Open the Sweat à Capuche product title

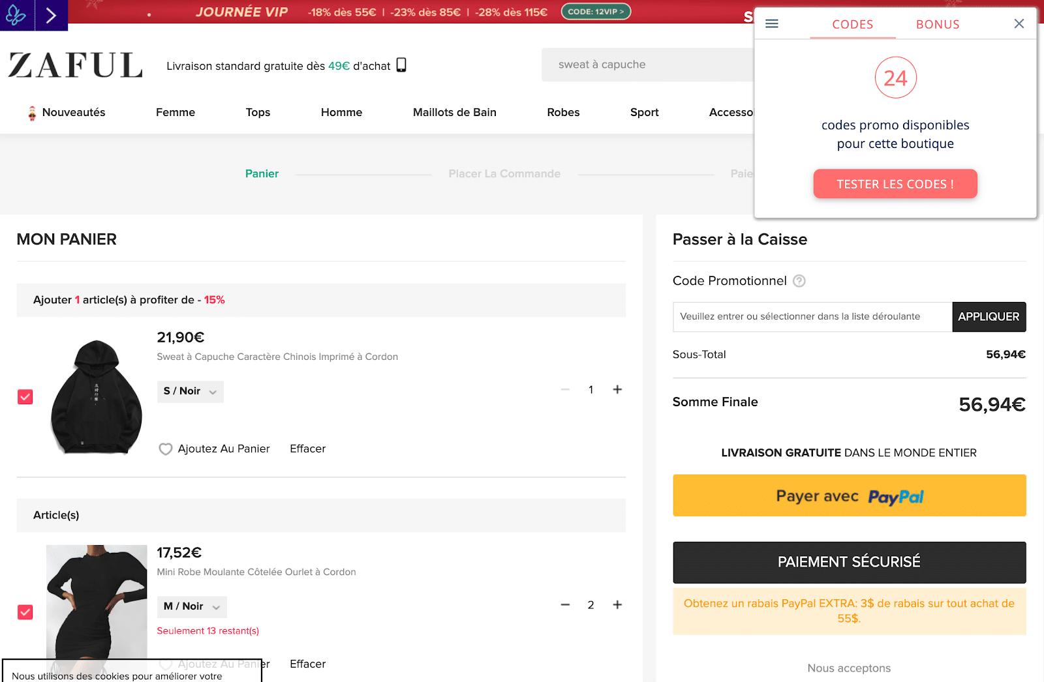[277, 357]
